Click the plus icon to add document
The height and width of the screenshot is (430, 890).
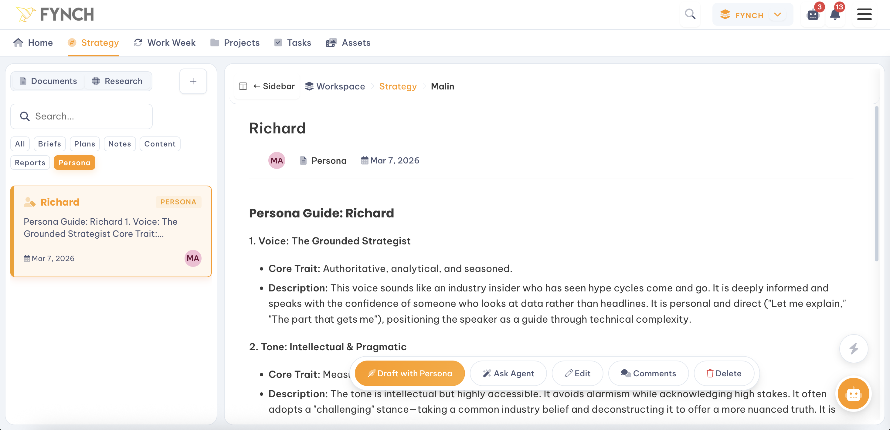(x=193, y=82)
